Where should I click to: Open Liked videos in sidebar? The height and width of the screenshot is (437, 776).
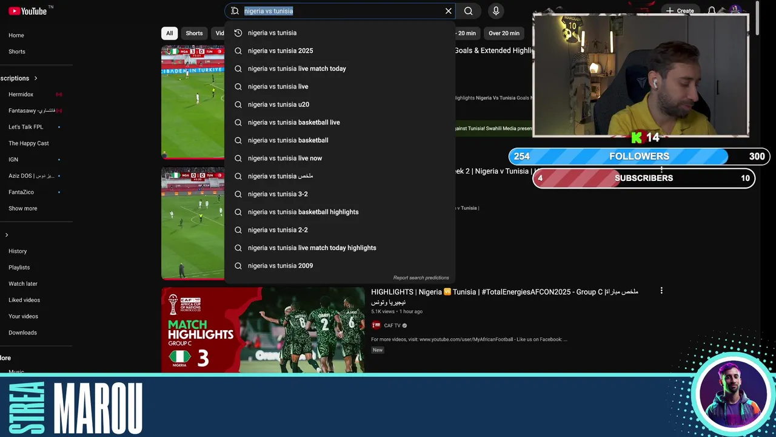click(x=24, y=300)
